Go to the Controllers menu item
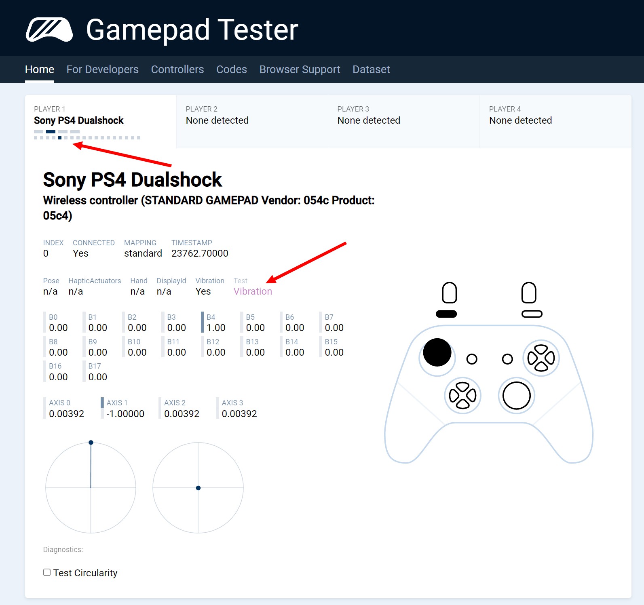Viewport: 644px width, 605px height. pyautogui.click(x=177, y=70)
